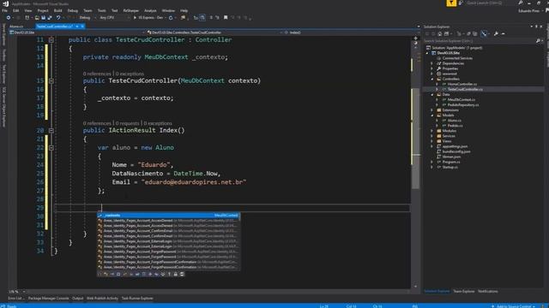The height and width of the screenshot is (308, 549).
Task: Collapse the Index method outline
Action: (x=51, y=131)
